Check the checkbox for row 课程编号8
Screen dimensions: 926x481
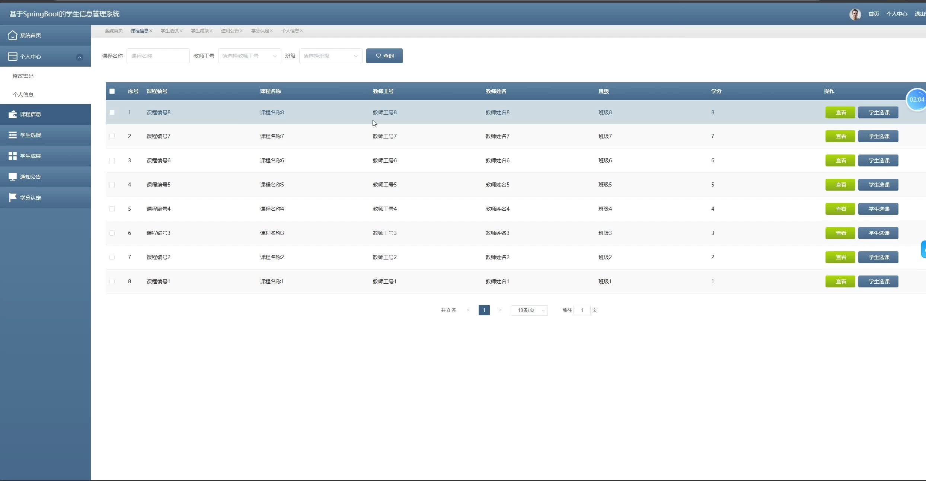point(112,112)
